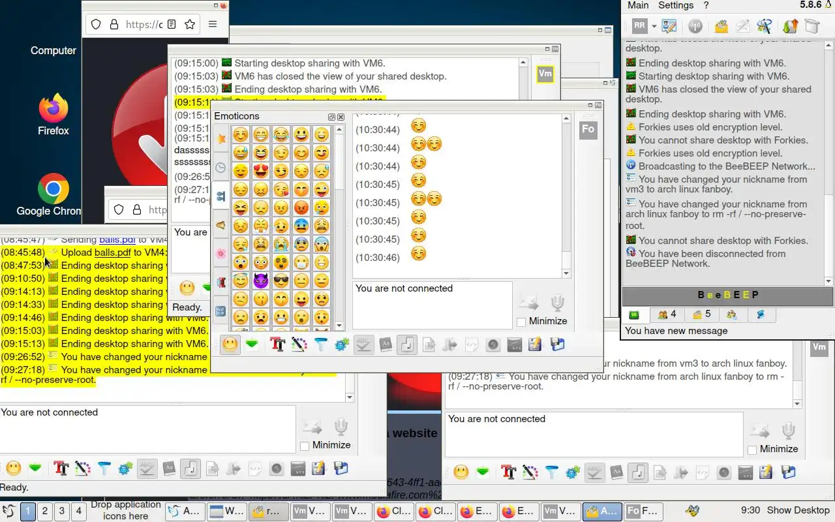Click green arrow icon in front chat toolbar

click(251, 345)
